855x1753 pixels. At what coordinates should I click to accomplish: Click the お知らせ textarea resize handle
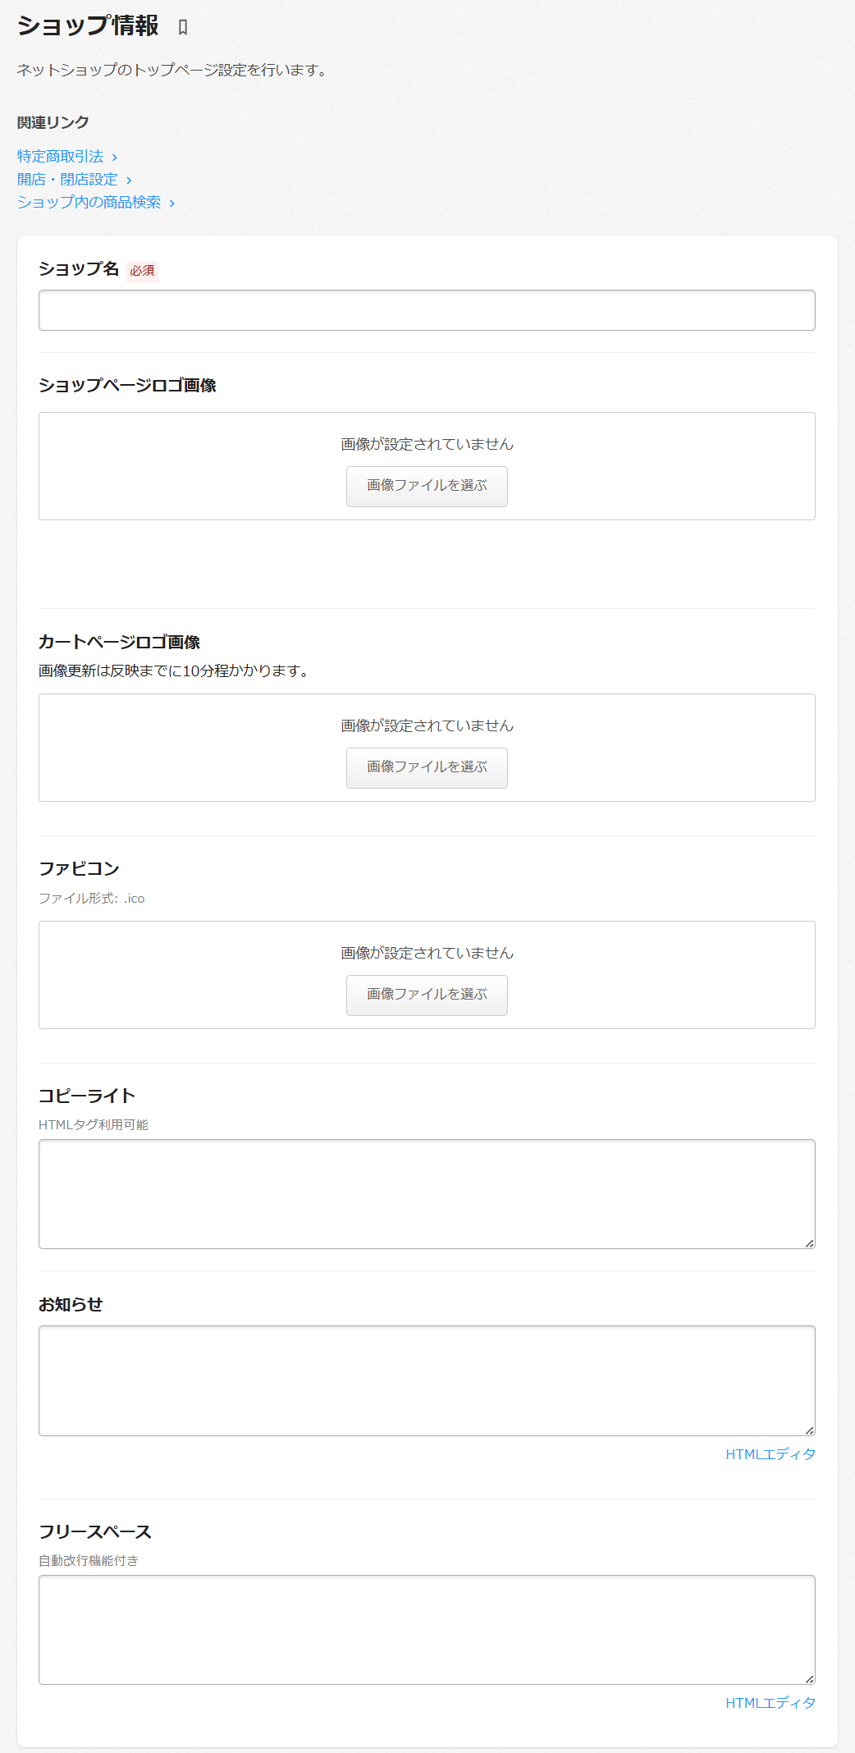pyautogui.click(x=809, y=1430)
